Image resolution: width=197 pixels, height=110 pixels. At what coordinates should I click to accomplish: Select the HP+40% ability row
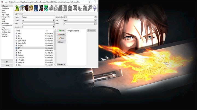34,60
